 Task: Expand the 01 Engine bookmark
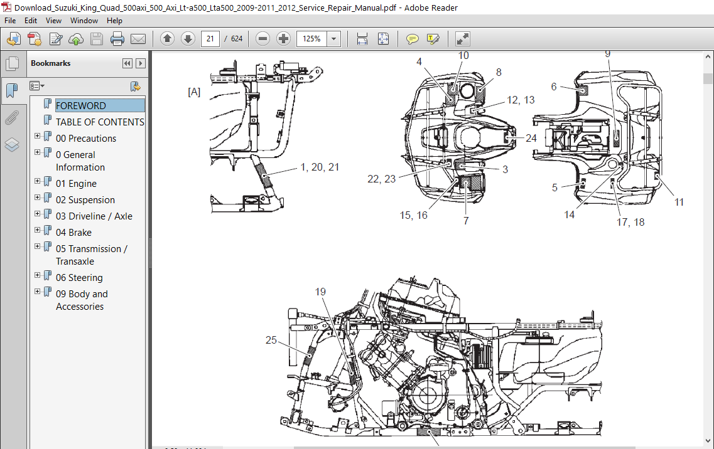[38, 181]
